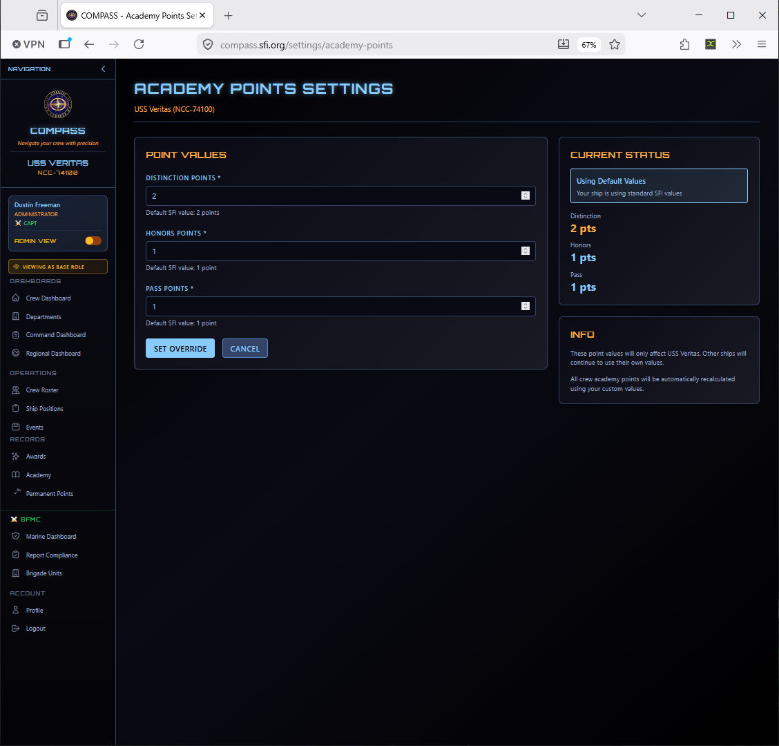
Task: Click the COMPASS logo emblem
Action: tap(58, 104)
